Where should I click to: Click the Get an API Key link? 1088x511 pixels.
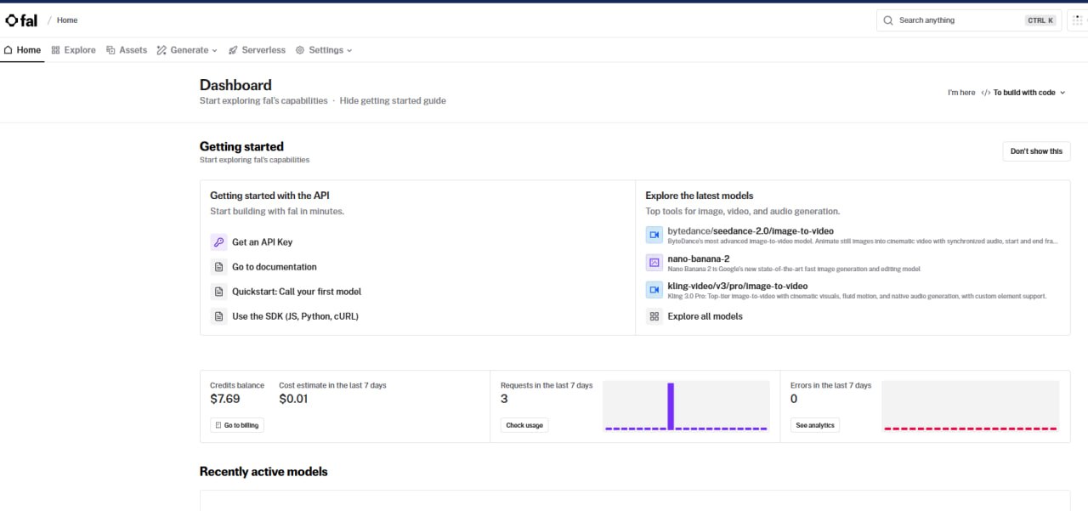pos(262,242)
